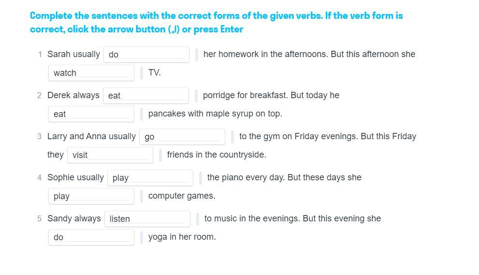Focus the 'play' field before computer games
Screen dimensions: 479x275
91,196
